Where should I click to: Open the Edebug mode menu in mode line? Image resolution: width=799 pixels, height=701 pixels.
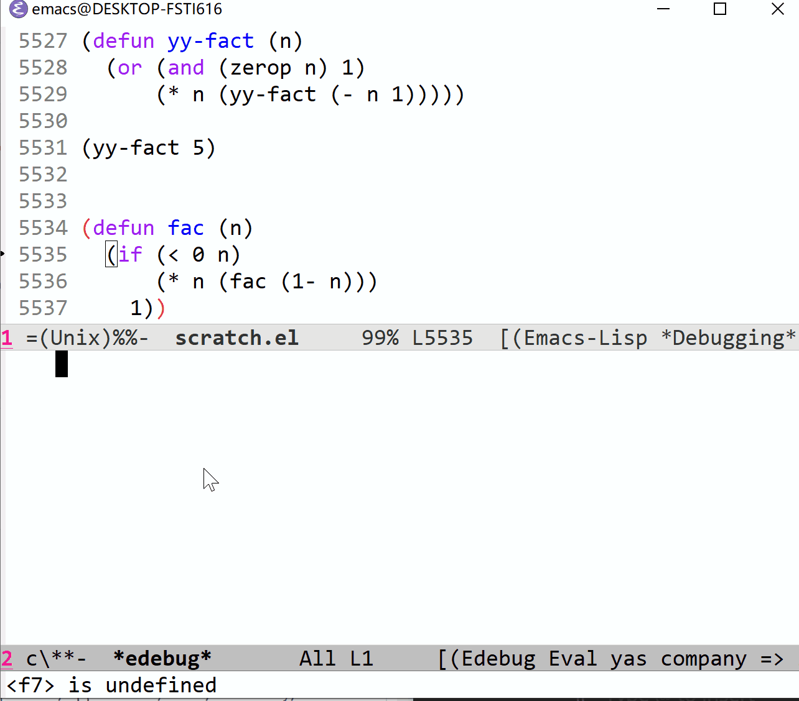click(x=498, y=659)
